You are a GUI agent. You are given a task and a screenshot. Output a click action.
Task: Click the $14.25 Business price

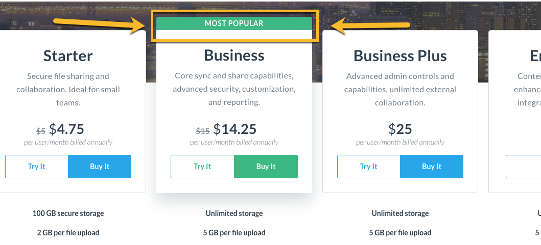235,129
